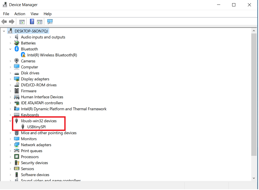This screenshot has width=259, height=190.
Task: Collapse the libusb-win32 devices category
Action: [10, 121]
